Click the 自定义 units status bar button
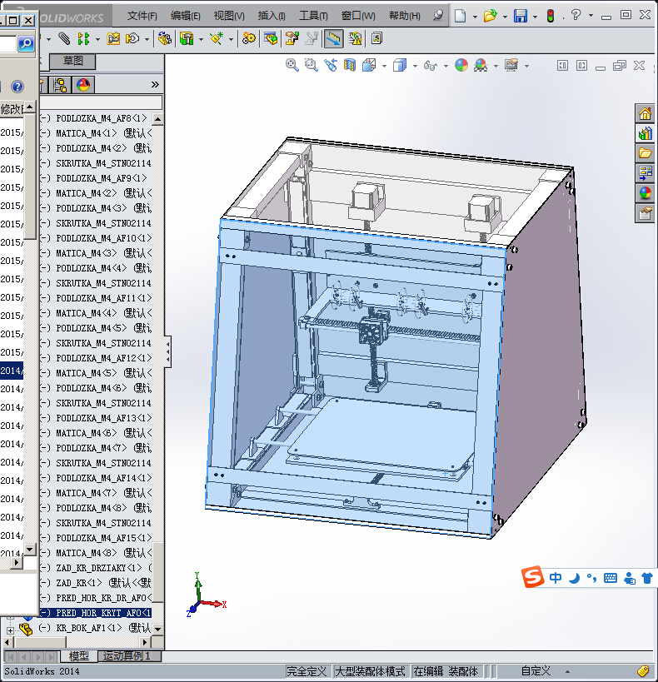 [x=536, y=671]
